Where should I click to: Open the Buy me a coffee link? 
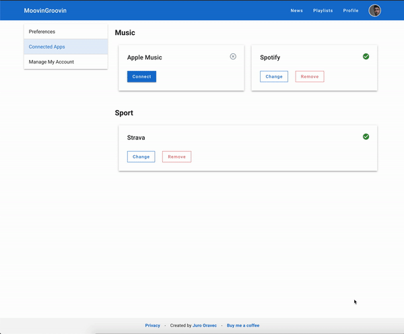[243, 325]
